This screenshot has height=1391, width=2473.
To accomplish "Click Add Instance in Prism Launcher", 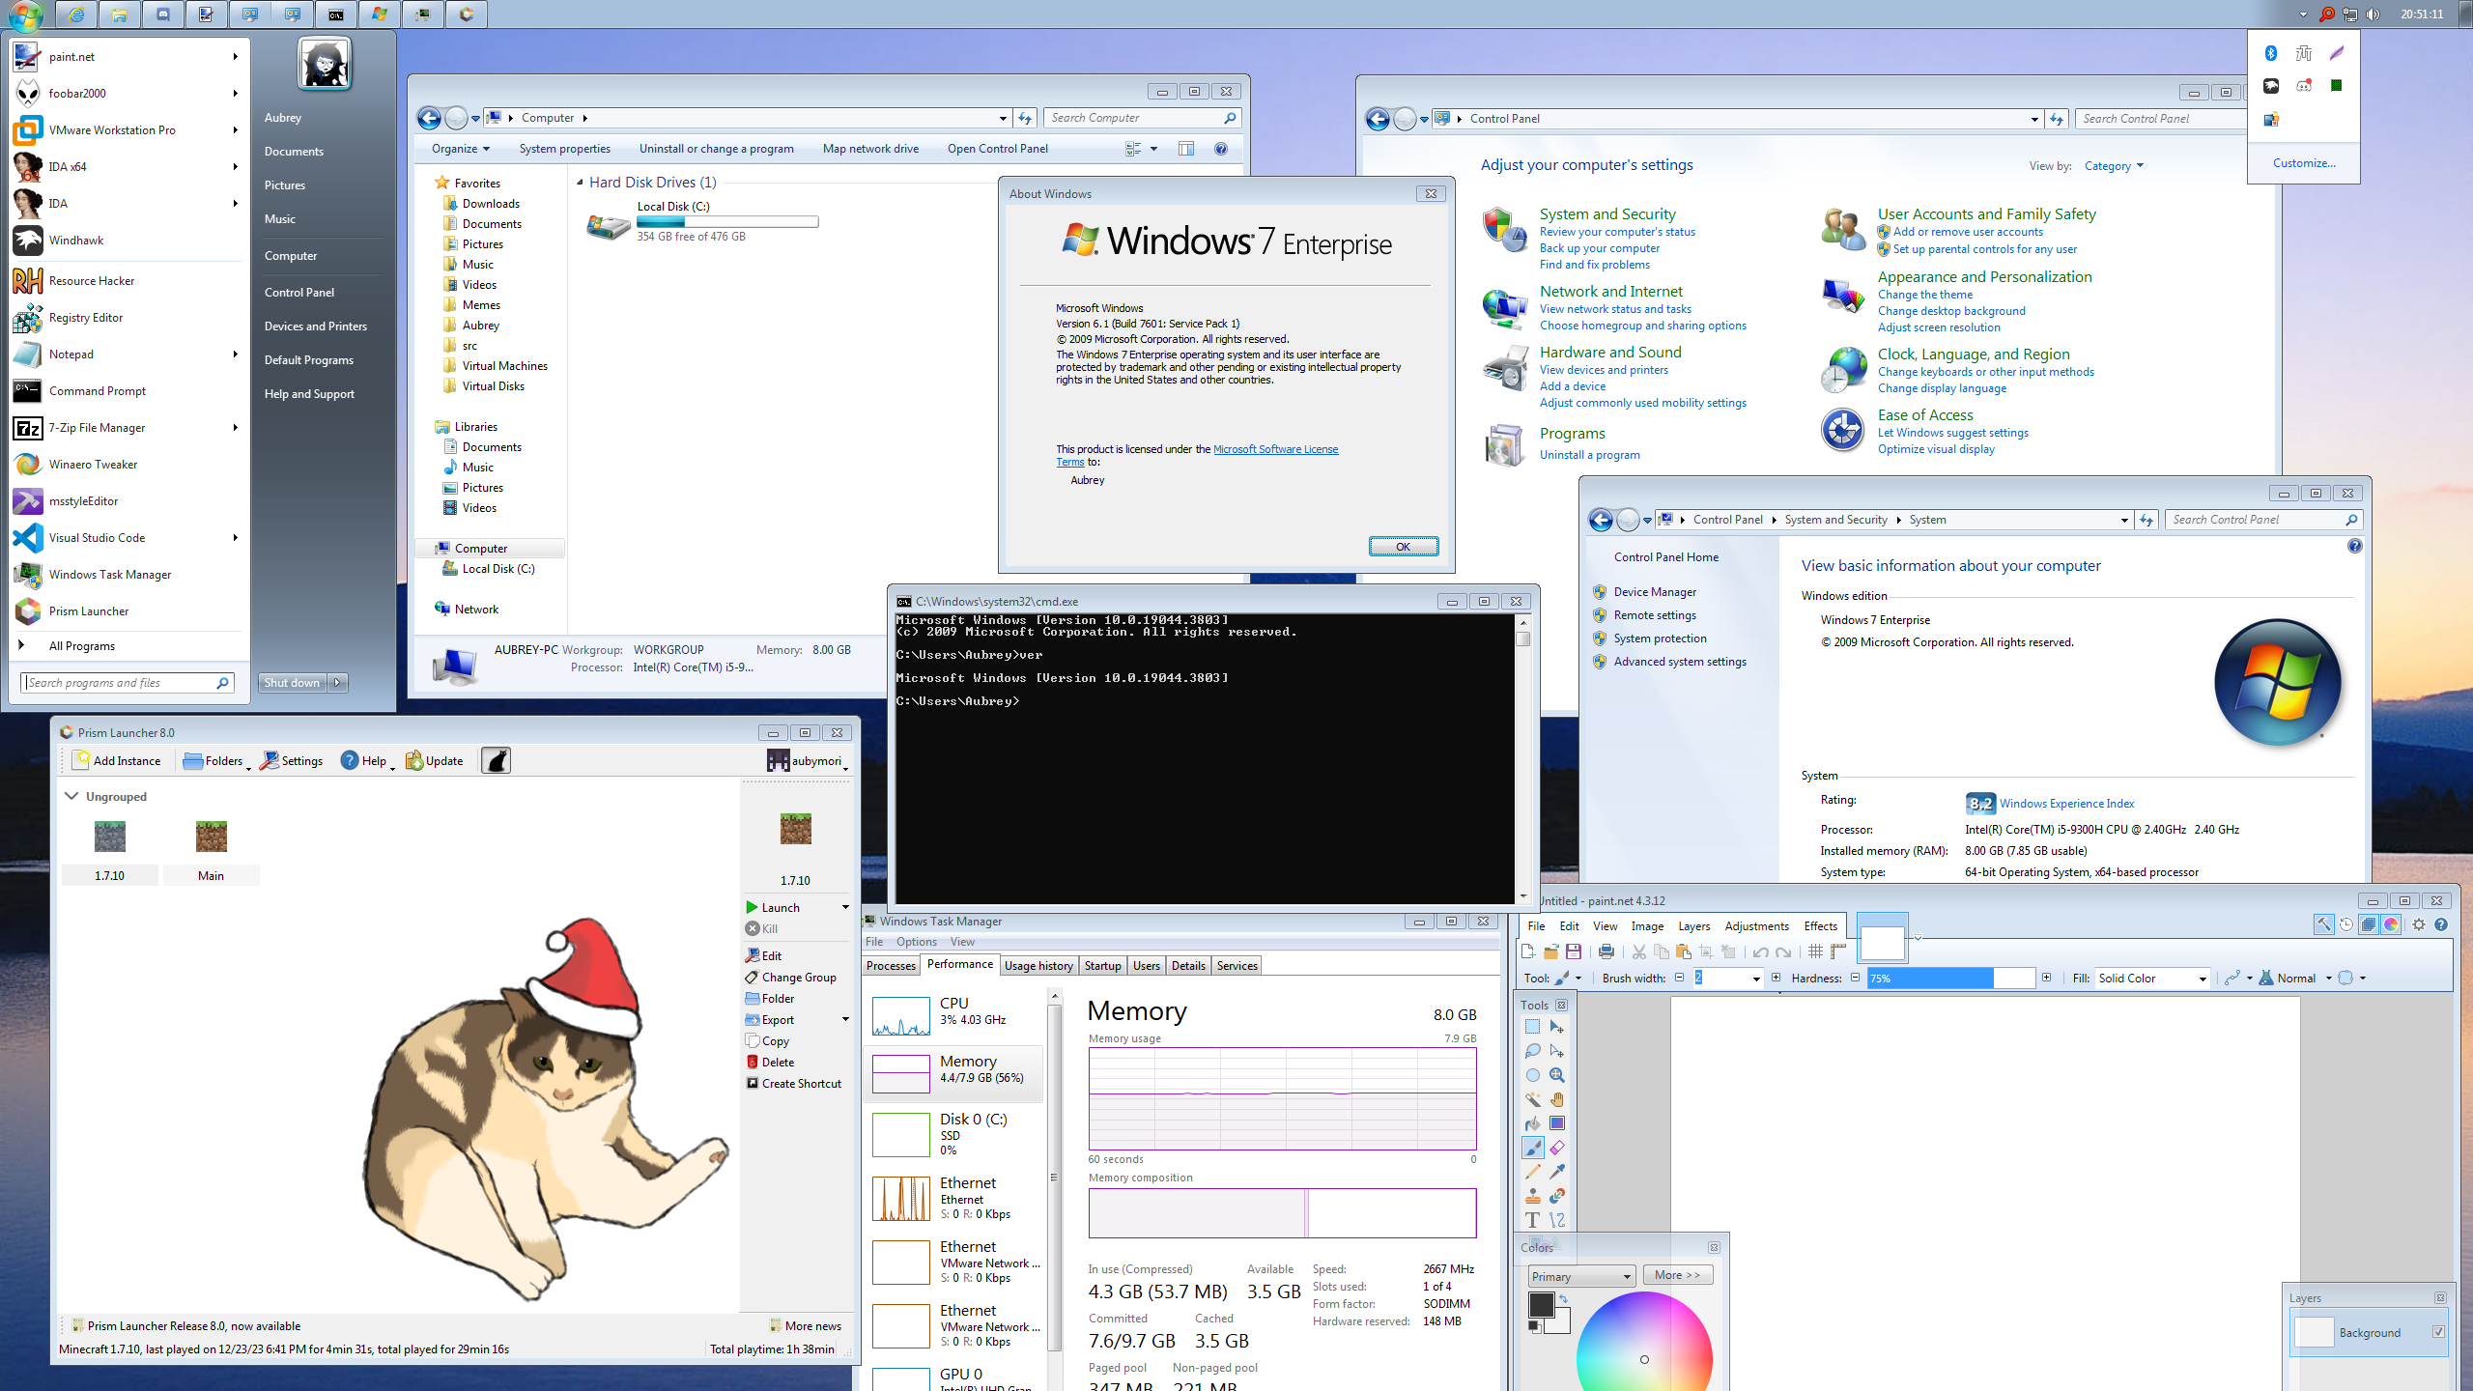I will pos(117,761).
